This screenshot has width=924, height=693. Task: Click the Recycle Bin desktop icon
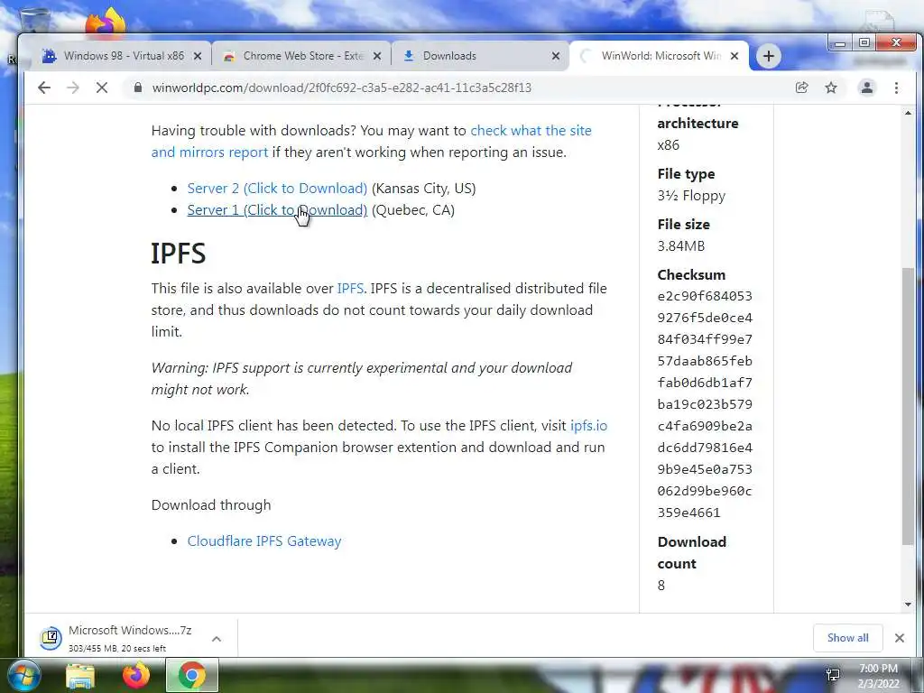point(34,23)
